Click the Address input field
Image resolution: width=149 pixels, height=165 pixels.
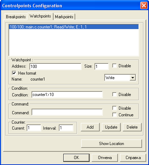(55, 67)
